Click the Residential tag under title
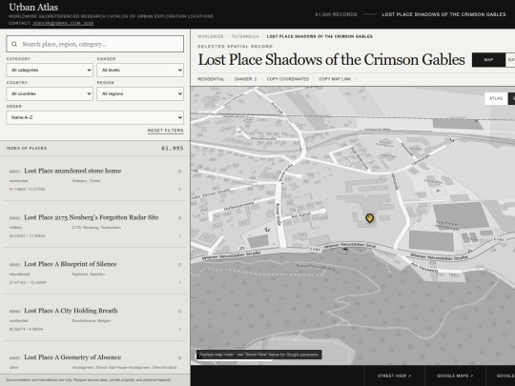This screenshot has height=386, width=515. (211, 79)
